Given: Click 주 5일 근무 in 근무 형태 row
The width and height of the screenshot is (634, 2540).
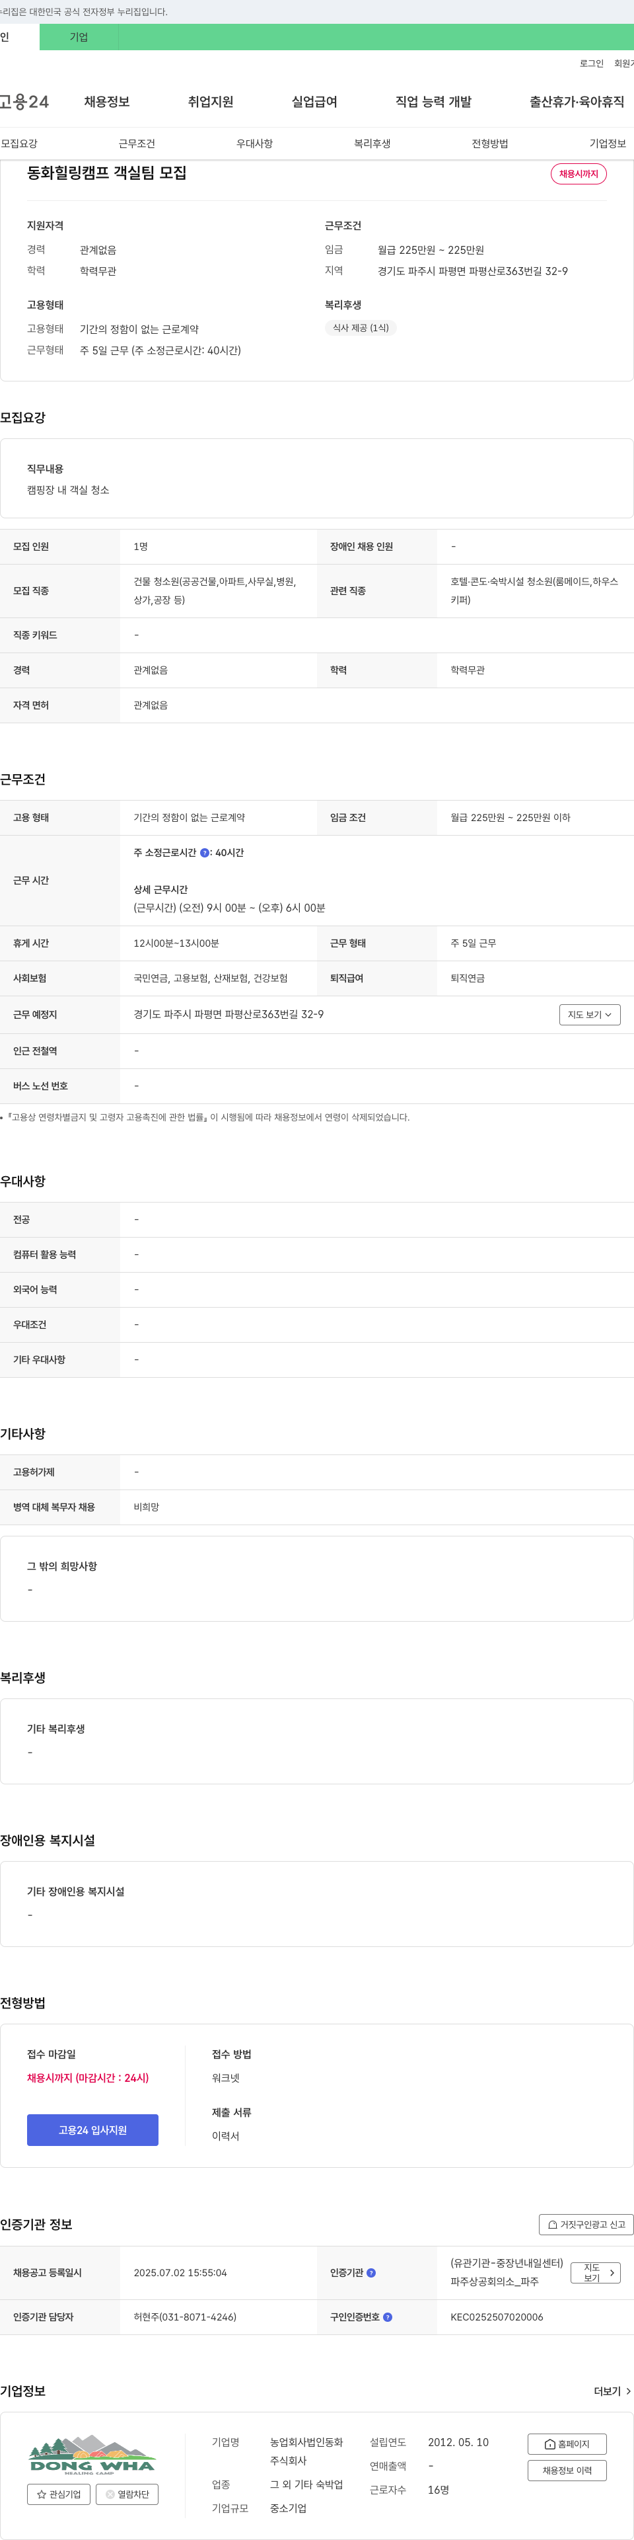Looking at the screenshot, I should (474, 943).
